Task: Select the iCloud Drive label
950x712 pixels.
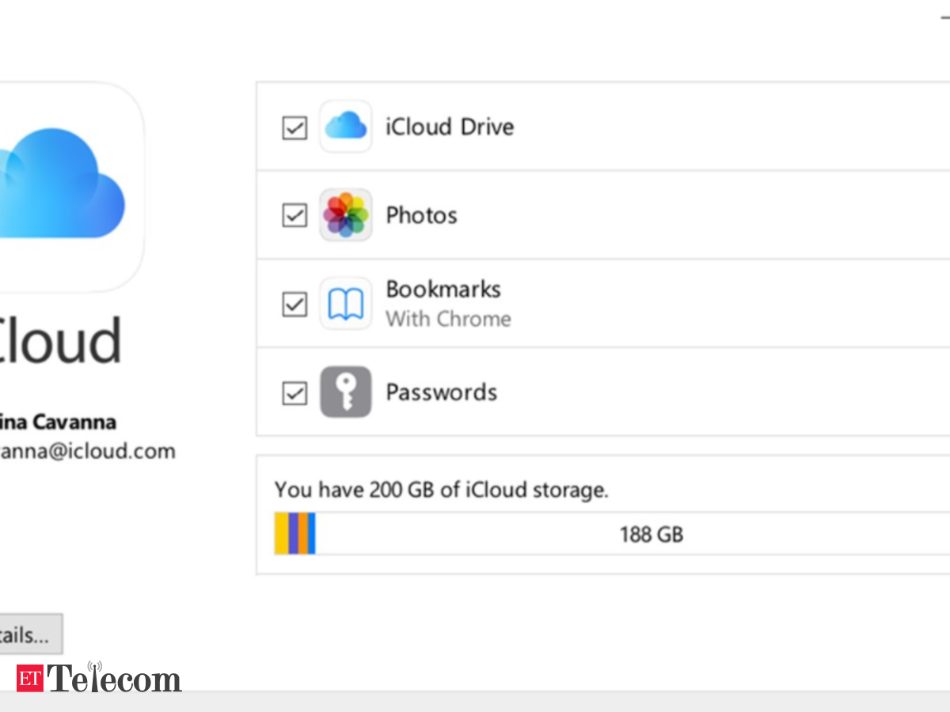Action: tap(450, 127)
